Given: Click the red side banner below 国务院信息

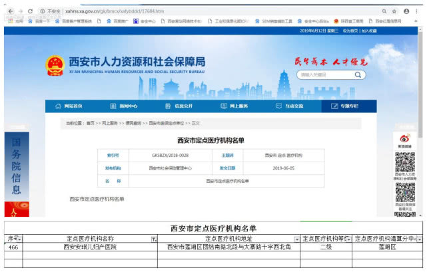Looking at the screenshot, I should [17, 209].
